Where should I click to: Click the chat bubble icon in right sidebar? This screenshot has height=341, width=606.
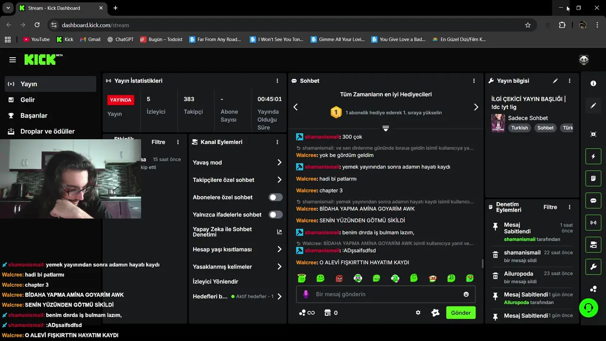(593, 200)
